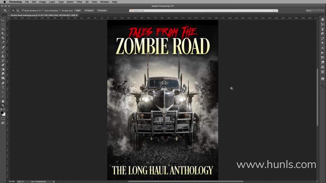This screenshot has height=183, width=326.
Task: Select the Smudge/Blur tool
Action: 3,74
